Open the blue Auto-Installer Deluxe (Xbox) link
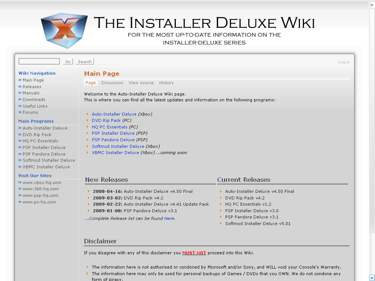The width and height of the screenshot is (375, 281). 114,114
